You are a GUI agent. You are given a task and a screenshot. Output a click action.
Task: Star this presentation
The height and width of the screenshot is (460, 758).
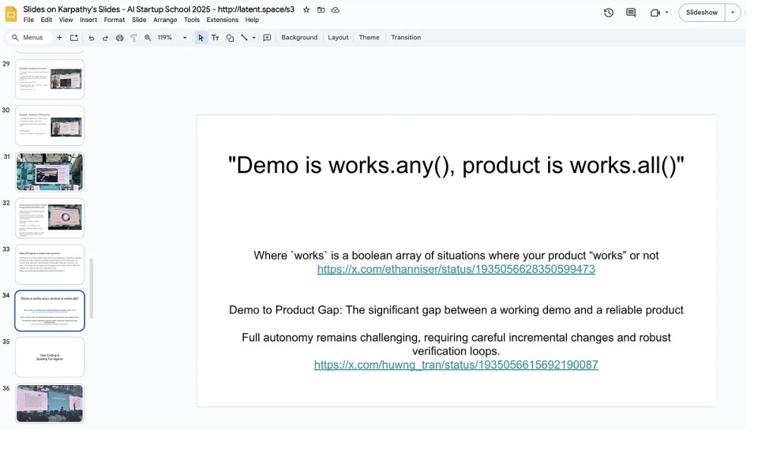(306, 9)
